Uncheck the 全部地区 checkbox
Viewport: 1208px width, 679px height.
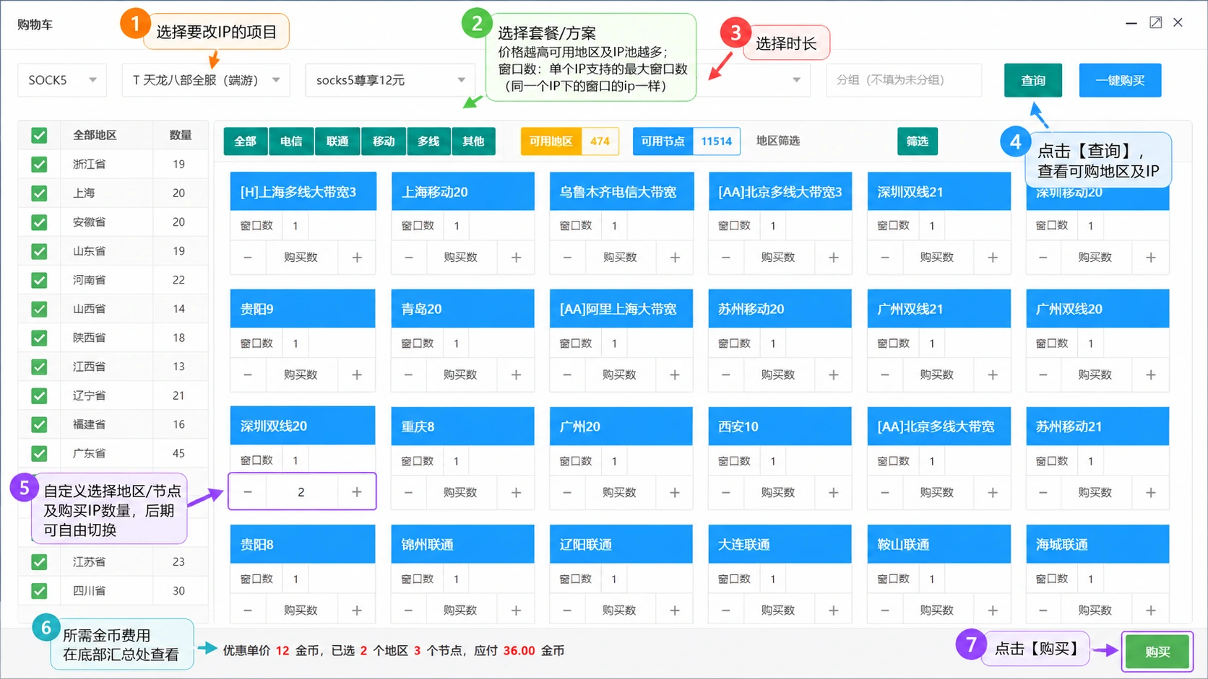(39, 135)
